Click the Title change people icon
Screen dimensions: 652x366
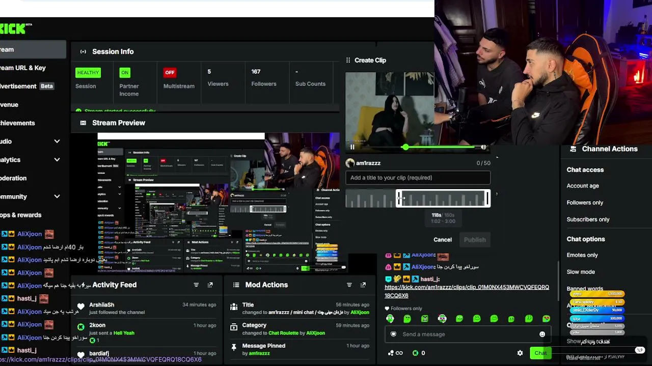pos(234,307)
